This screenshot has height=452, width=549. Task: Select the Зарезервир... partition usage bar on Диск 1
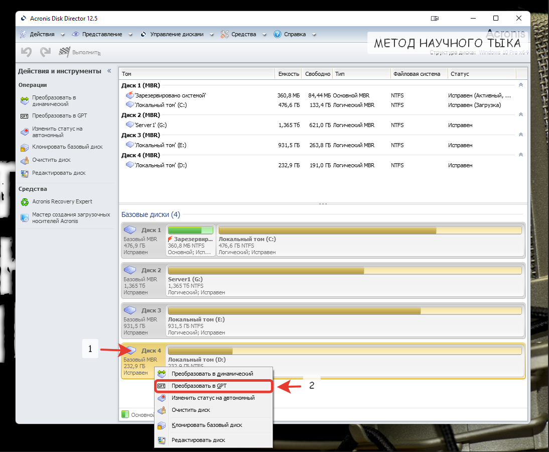click(x=191, y=230)
